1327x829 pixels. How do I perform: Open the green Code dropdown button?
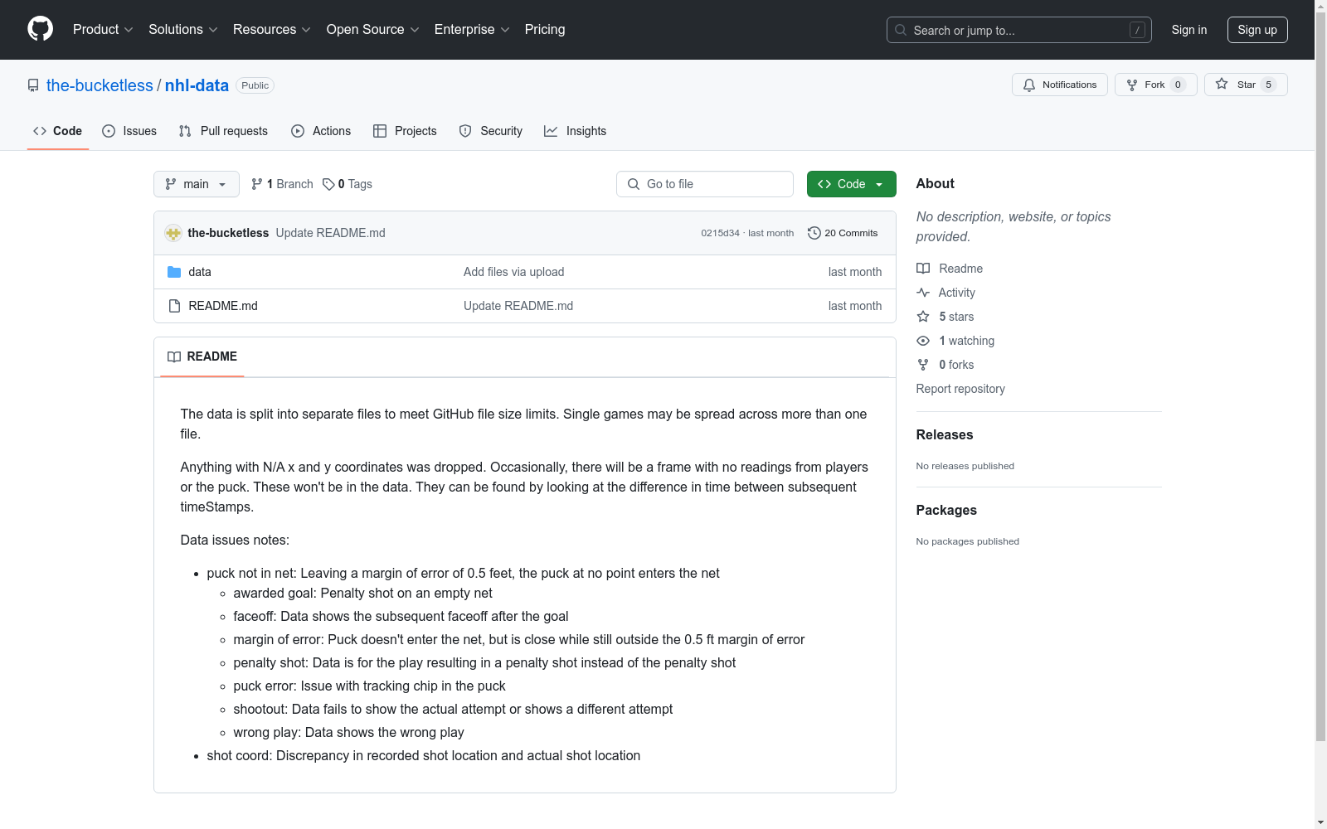tap(851, 184)
